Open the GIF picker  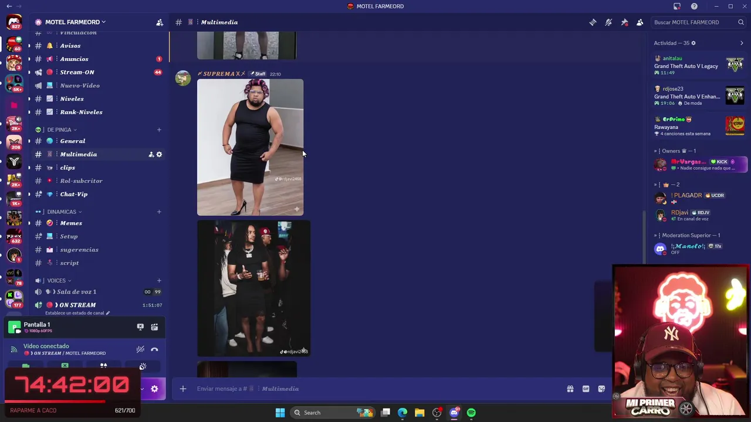[x=586, y=389]
